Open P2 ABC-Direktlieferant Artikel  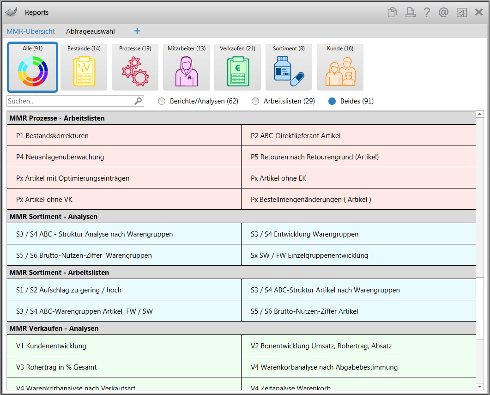[x=358, y=136]
